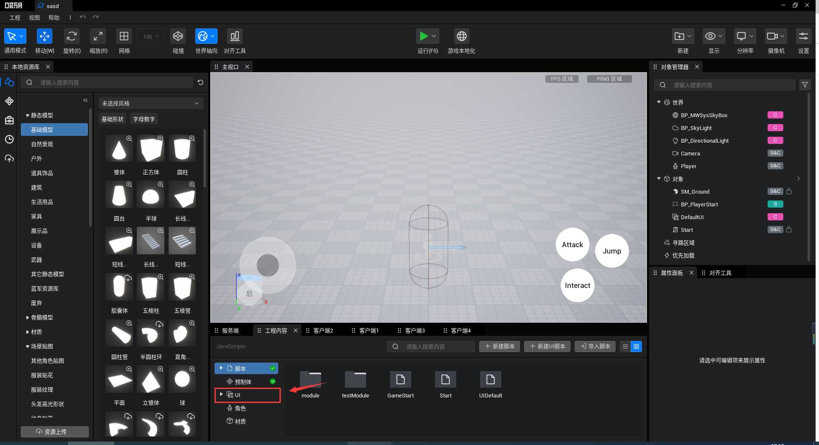Open 设置 settings icon
The height and width of the screenshot is (445, 819).
803,37
